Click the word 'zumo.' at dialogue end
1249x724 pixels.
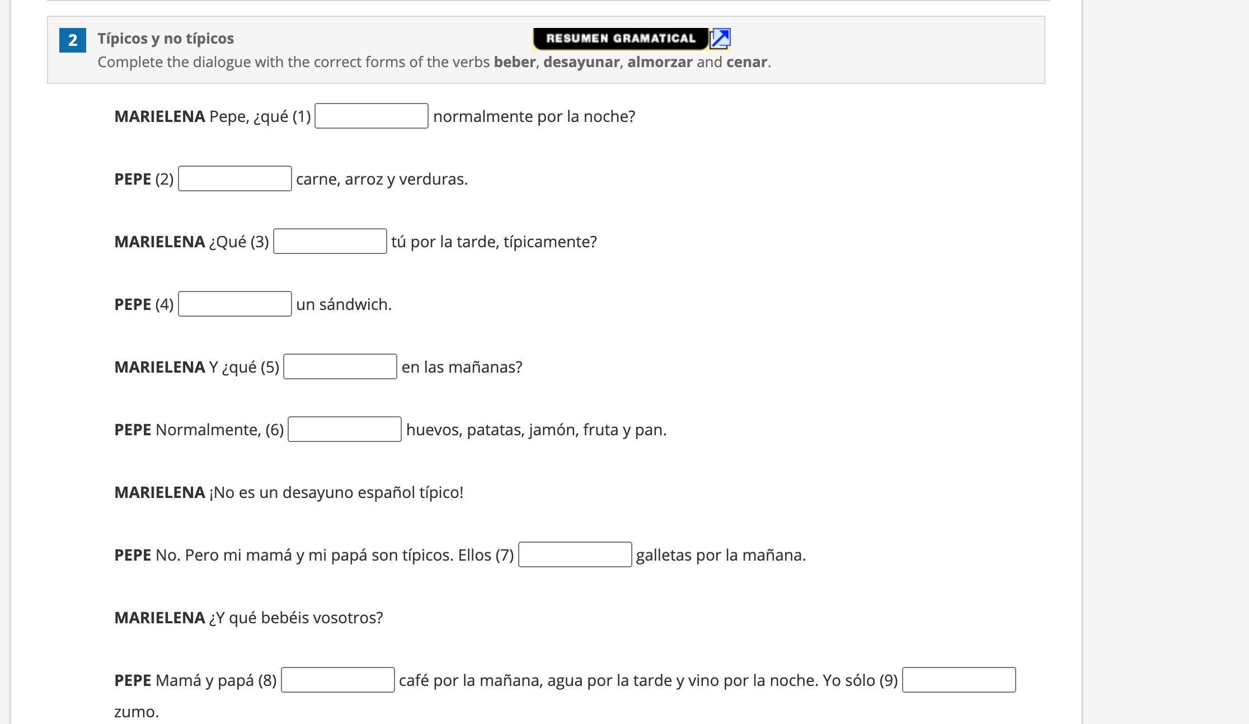[137, 712]
